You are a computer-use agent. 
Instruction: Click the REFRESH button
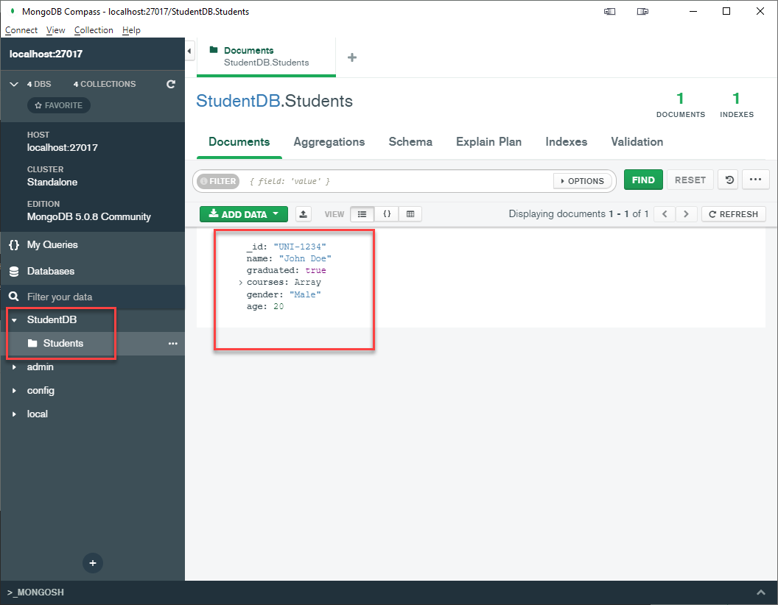(x=733, y=214)
